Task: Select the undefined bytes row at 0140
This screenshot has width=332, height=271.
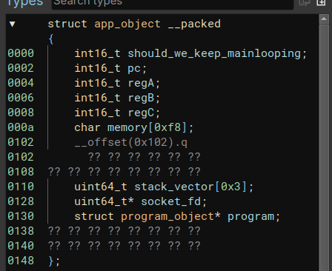Action: point(124,246)
